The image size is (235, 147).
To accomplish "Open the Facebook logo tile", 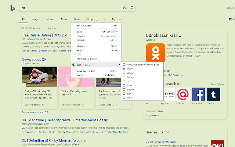I will tap(198, 94).
